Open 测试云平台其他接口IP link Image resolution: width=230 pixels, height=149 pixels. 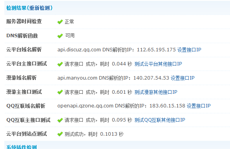click(x=158, y=64)
